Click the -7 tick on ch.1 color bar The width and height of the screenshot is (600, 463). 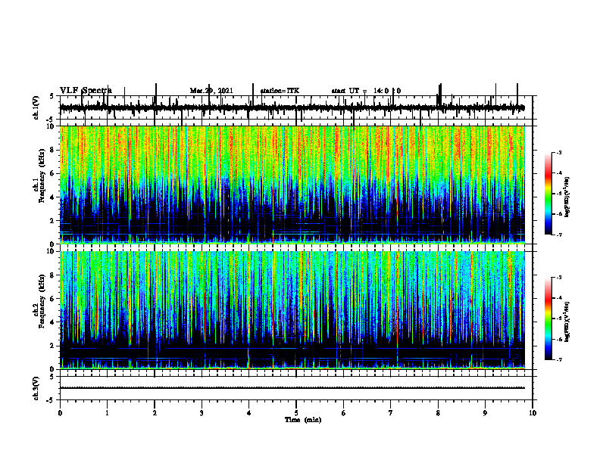[559, 235]
